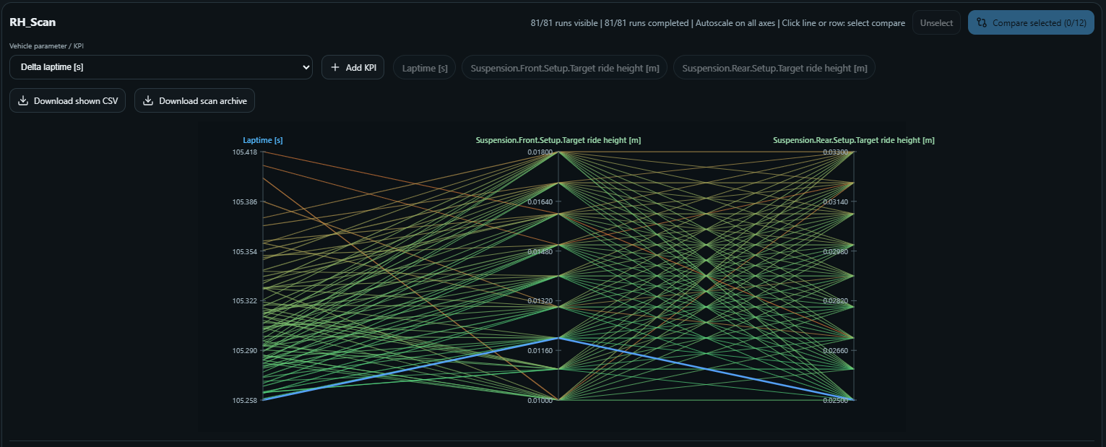Screen dimensions: 1106x447
Task: Click the 0.01000 front ride height label
Action: pyautogui.click(x=540, y=400)
